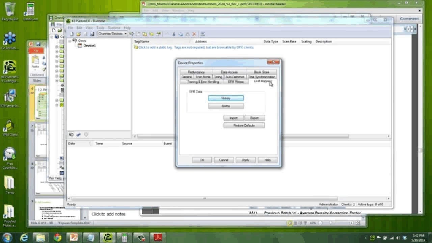Viewport: 432px width, 243px height.
Task: Switch to the Time Synchronization tab
Action: coord(262,77)
